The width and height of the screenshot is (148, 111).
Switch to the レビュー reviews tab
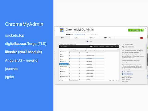[77, 38]
